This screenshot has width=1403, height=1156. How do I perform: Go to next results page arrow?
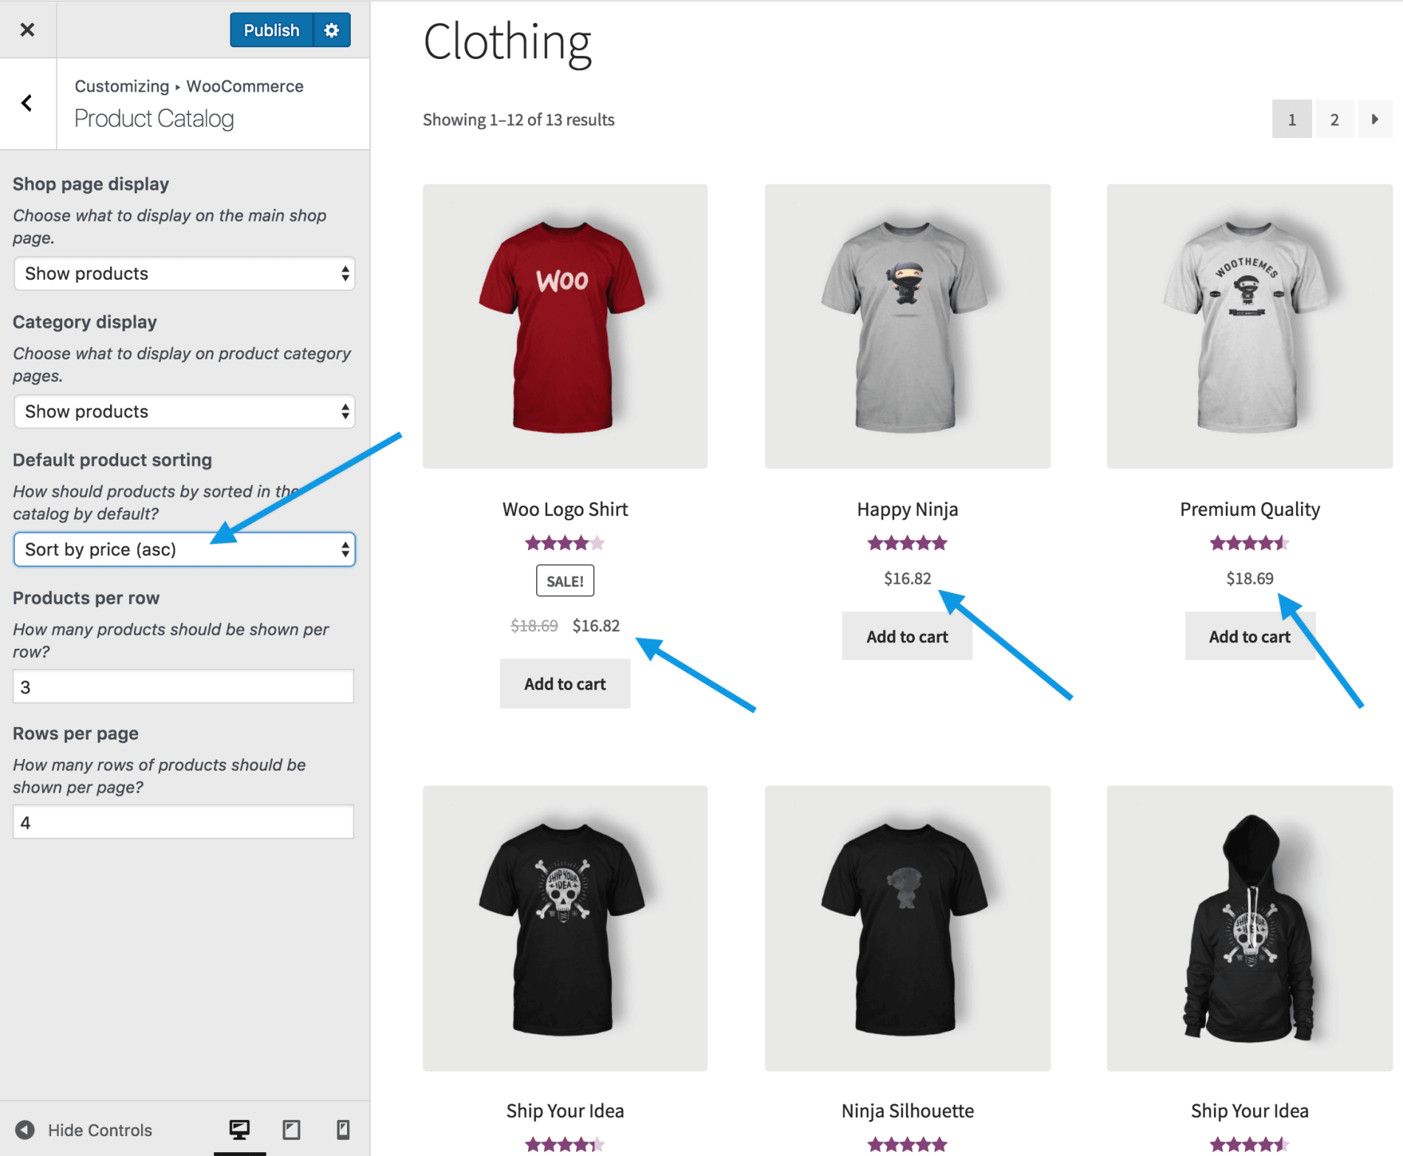coord(1374,119)
